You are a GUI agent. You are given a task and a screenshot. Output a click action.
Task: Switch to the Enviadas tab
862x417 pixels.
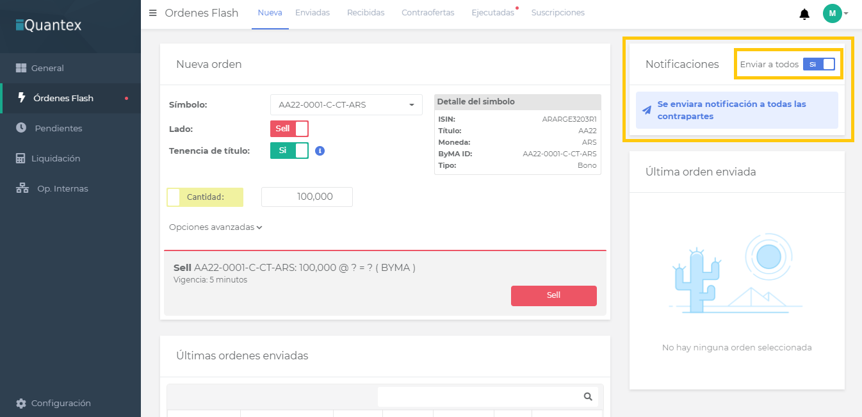coord(313,13)
